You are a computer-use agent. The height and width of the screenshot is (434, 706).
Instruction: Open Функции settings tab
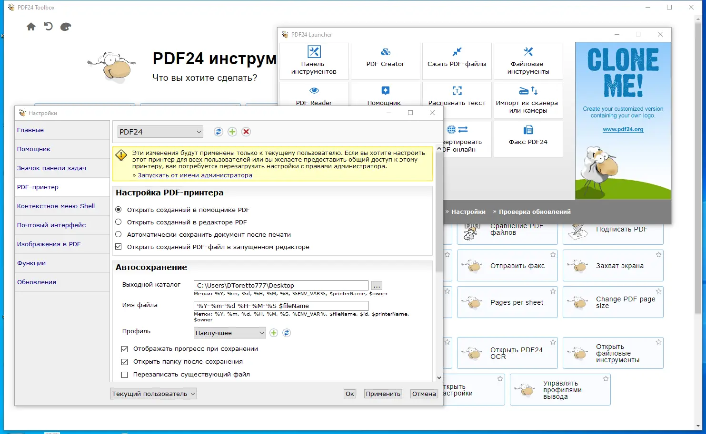[62, 263]
